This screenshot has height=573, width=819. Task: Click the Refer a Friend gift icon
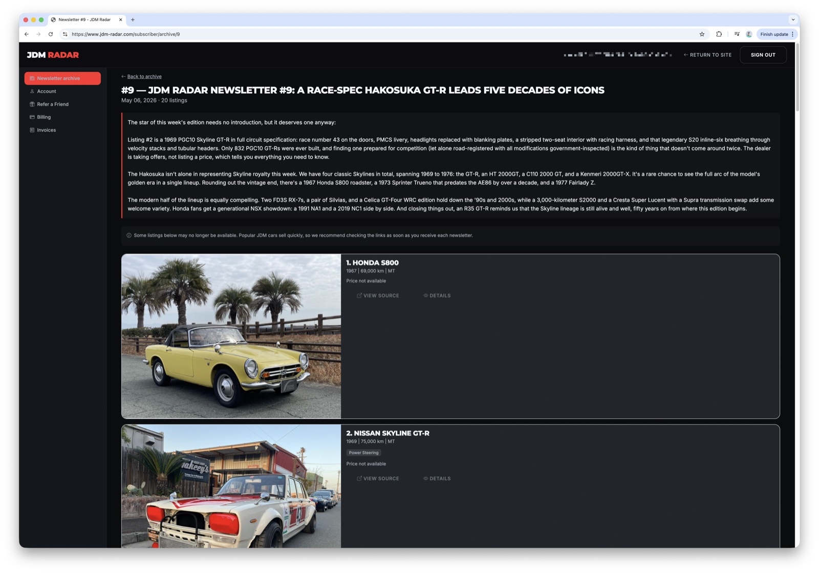tap(32, 104)
